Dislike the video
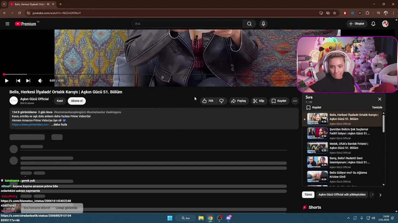 [x=221, y=101]
